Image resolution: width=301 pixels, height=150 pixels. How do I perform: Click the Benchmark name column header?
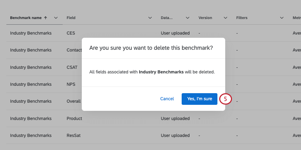(x=26, y=18)
